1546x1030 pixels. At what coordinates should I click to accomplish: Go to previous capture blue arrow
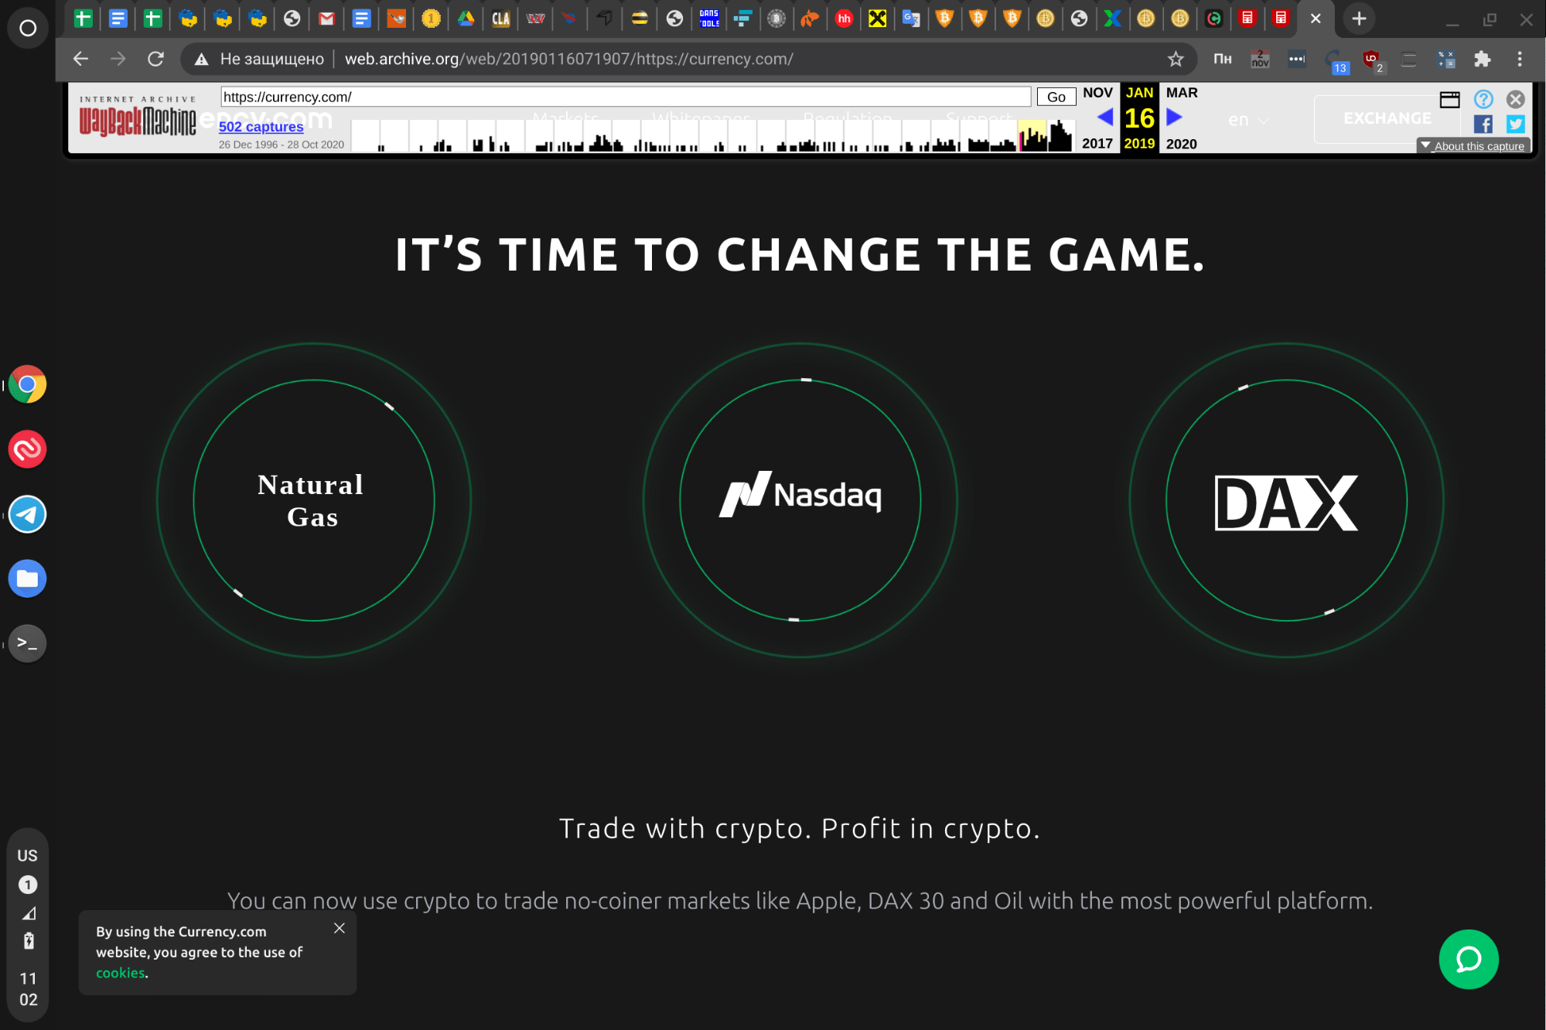pyautogui.click(x=1105, y=118)
